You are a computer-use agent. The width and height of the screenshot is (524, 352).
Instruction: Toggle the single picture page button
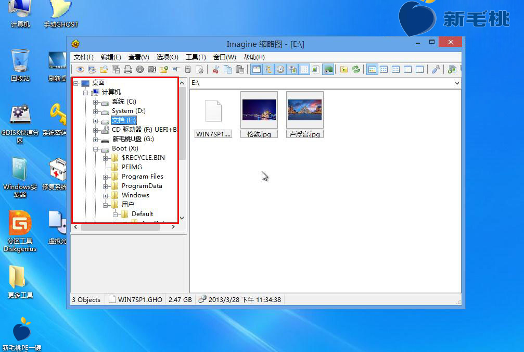(x=315, y=70)
